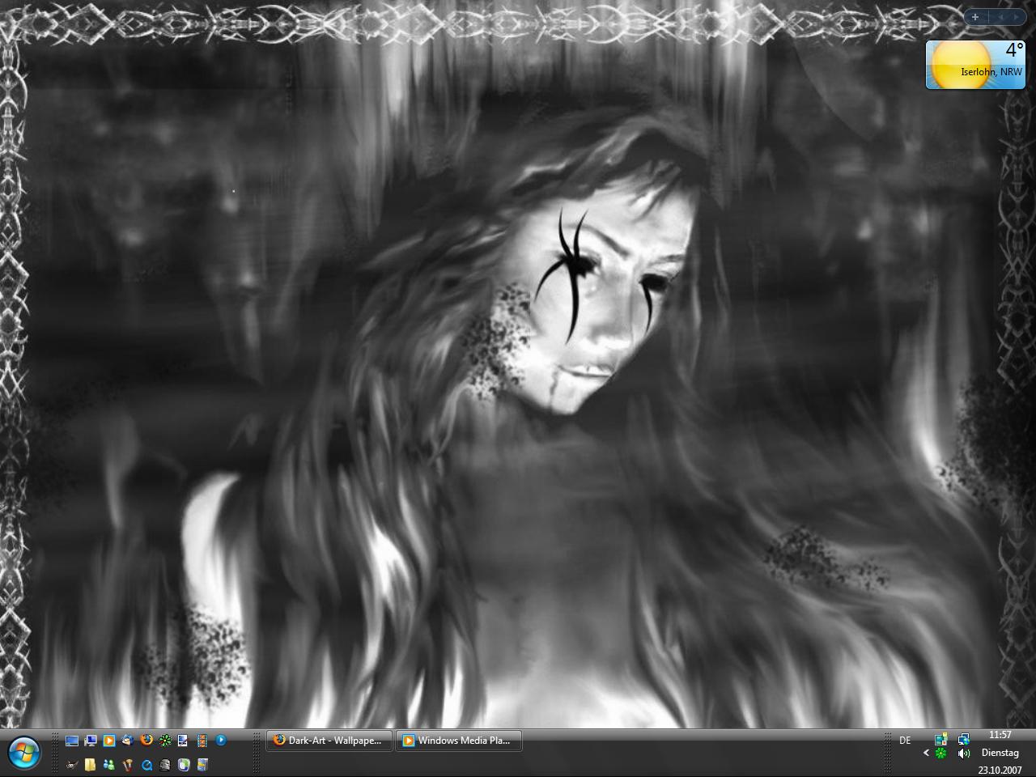This screenshot has height=777, width=1036.
Task: Open the DE language bar selector
Action: pyautogui.click(x=905, y=741)
